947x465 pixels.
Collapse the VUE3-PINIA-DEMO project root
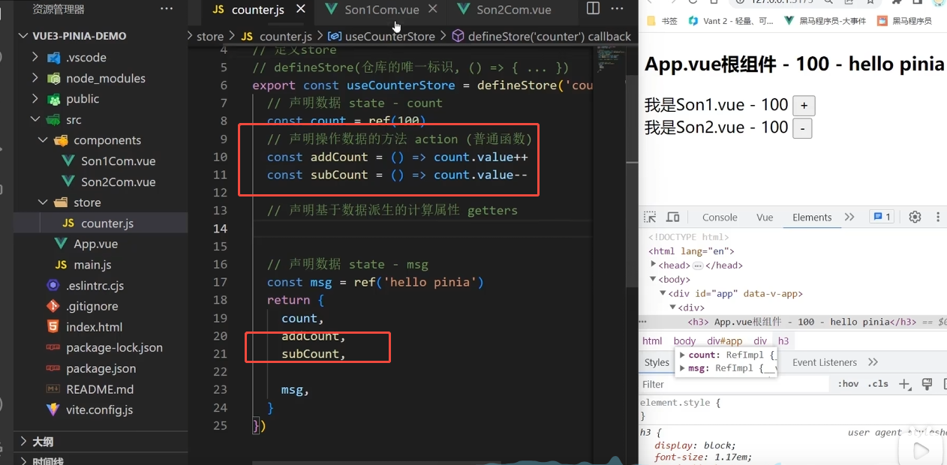pos(23,36)
